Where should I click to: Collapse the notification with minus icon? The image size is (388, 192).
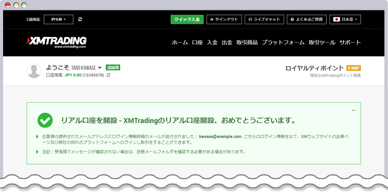(x=354, y=110)
